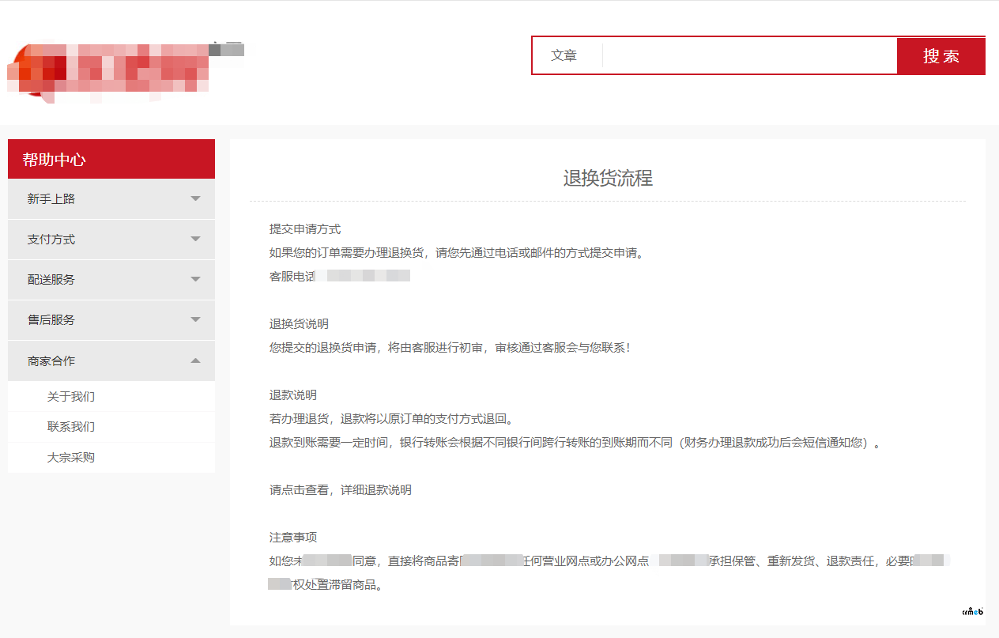Open the 大宗采购 sidebar link
Screen dimensions: 999x638
[x=71, y=458]
